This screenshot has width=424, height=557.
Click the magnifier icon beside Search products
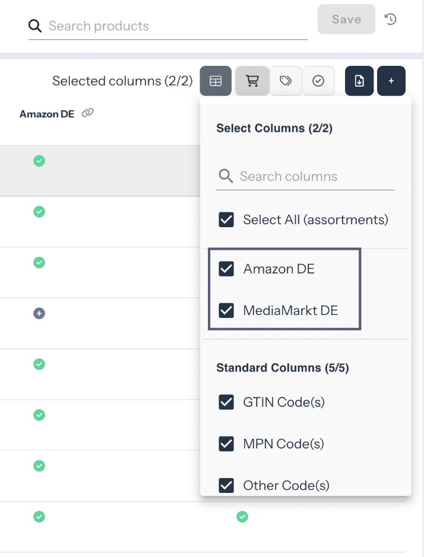pyautogui.click(x=35, y=26)
